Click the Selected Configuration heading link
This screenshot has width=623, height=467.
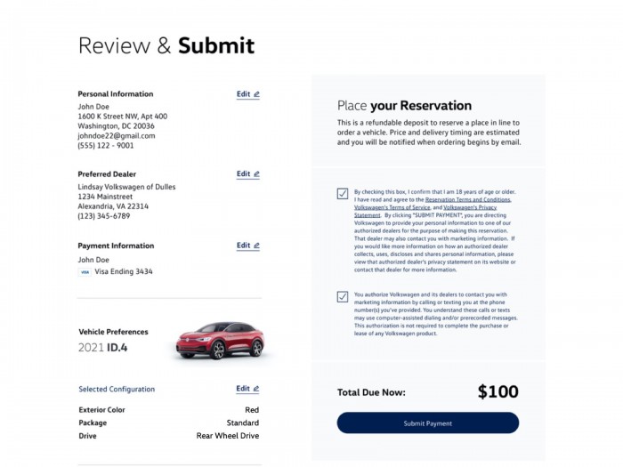117,389
